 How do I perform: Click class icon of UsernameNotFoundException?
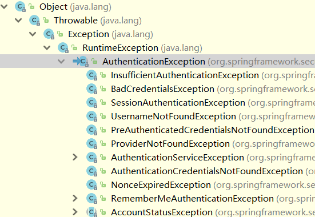tap(91, 116)
